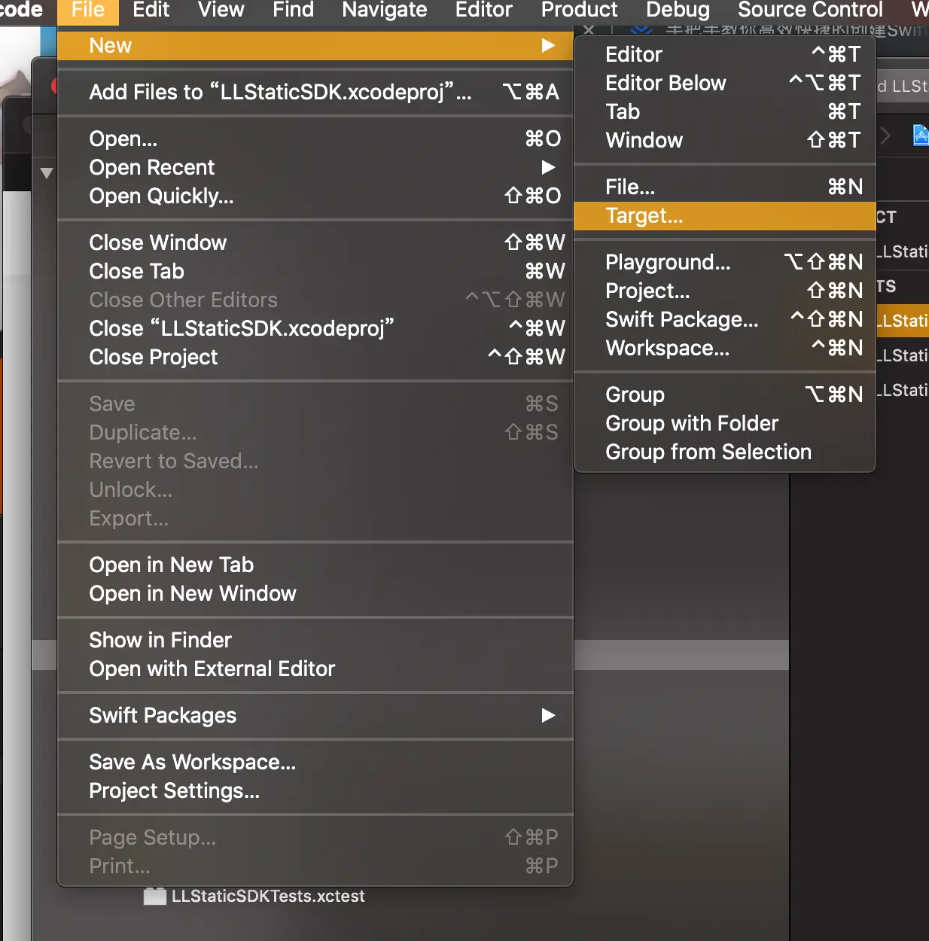Select Group from Selection
The width and height of the screenshot is (929, 941).
tap(725, 452)
